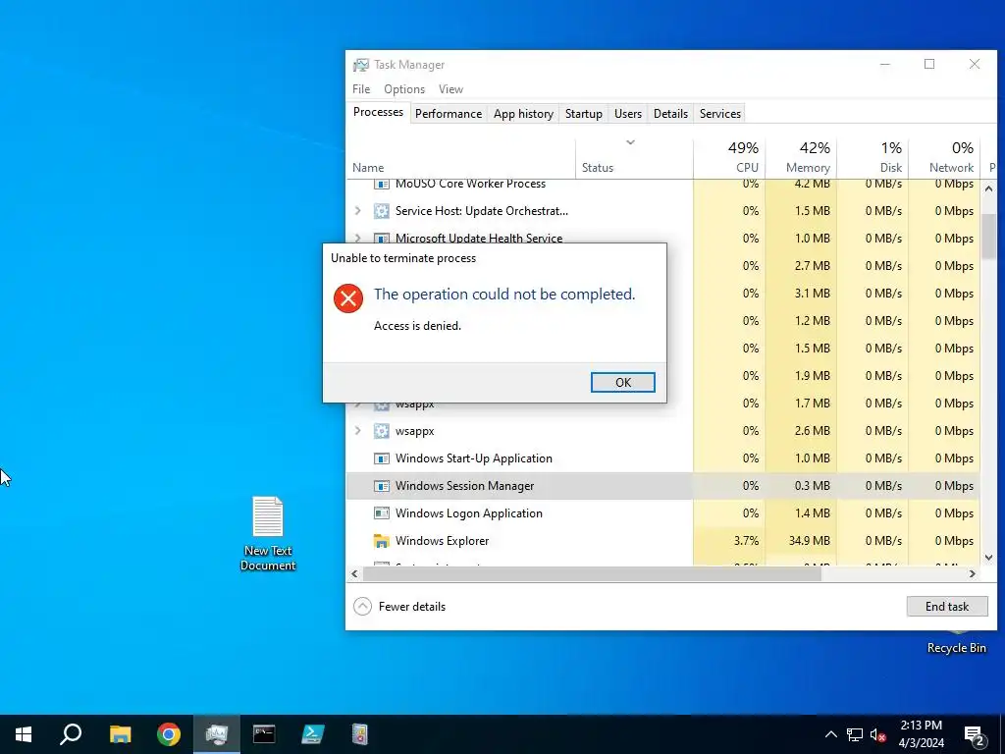Click the vertical scrollbar down arrow
The width and height of the screenshot is (1005, 754).
coord(988,558)
